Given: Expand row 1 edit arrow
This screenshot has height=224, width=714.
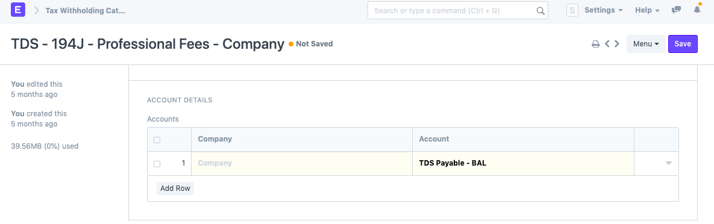Looking at the screenshot, I should click(668, 163).
